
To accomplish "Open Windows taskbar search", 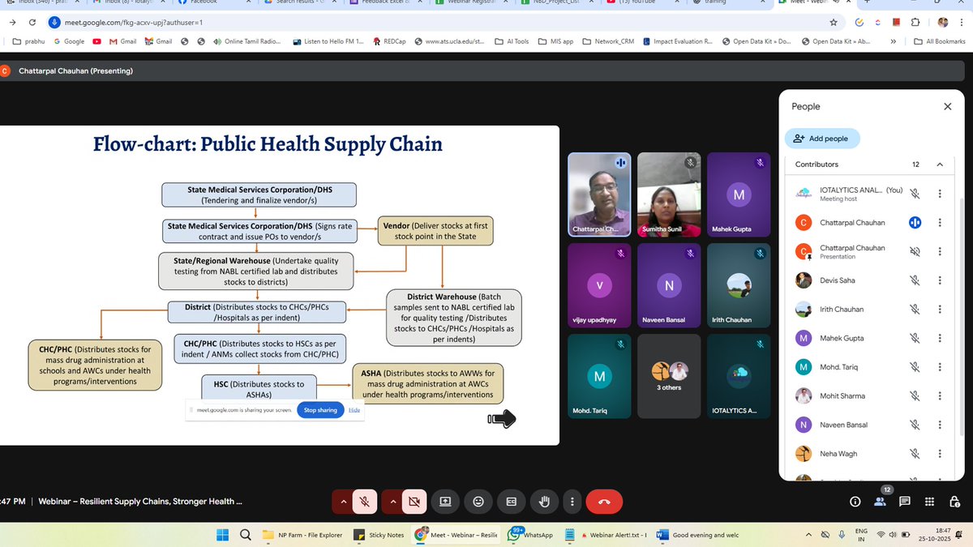I will [x=245, y=535].
